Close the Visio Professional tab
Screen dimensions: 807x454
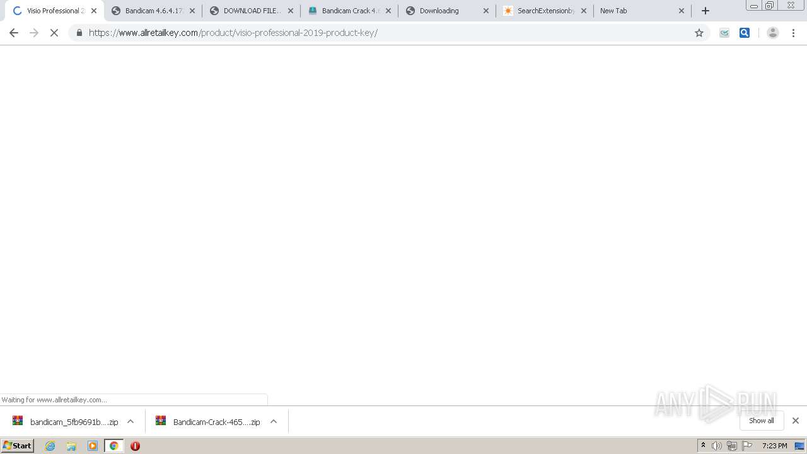point(94,11)
